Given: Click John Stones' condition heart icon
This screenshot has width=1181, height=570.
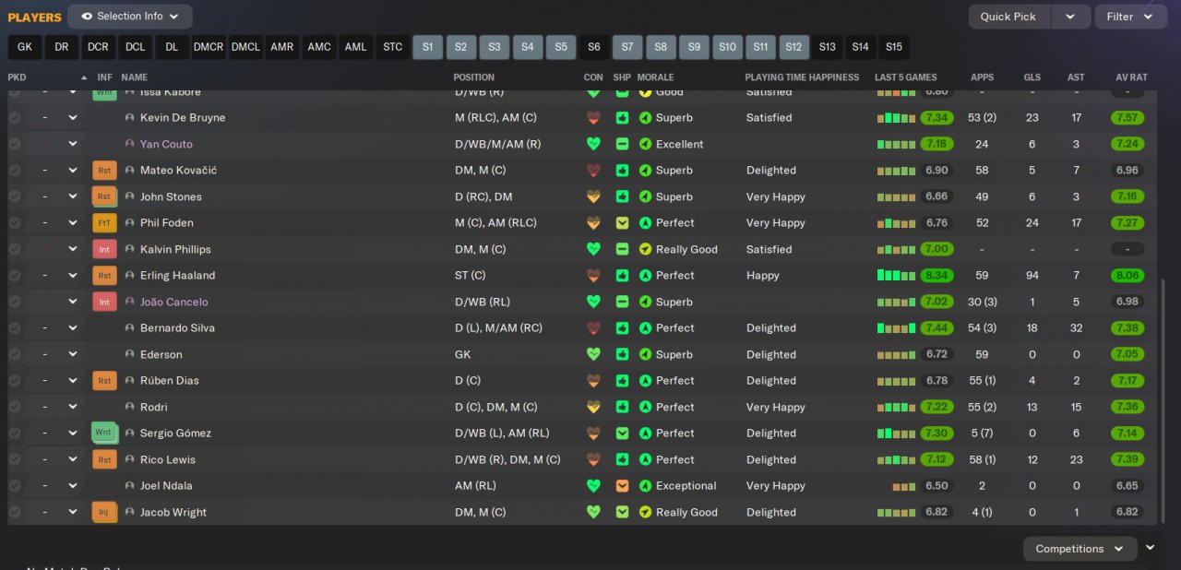Looking at the screenshot, I should pos(593,196).
